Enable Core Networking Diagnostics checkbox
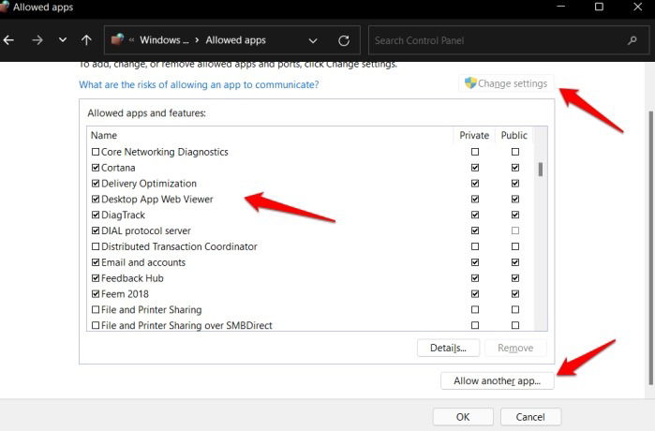The width and height of the screenshot is (655, 431). pos(96,152)
